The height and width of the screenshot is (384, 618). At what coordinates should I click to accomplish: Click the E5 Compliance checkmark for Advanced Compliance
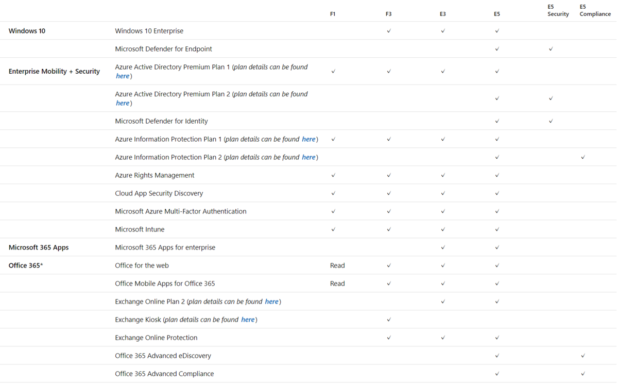pyautogui.click(x=583, y=374)
